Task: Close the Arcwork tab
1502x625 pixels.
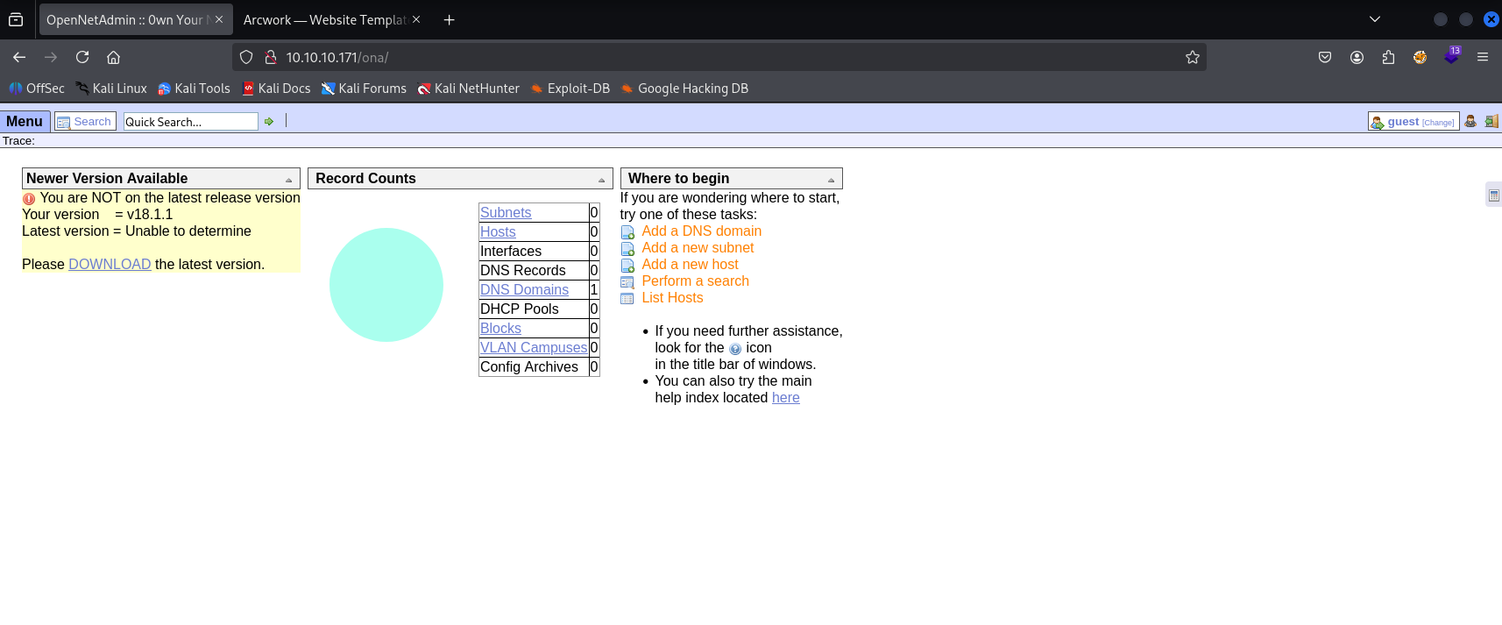Action: [x=416, y=19]
